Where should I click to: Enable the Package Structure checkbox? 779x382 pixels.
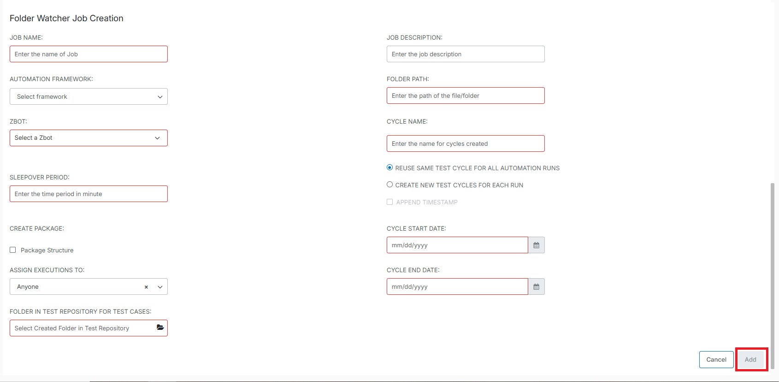[13, 250]
